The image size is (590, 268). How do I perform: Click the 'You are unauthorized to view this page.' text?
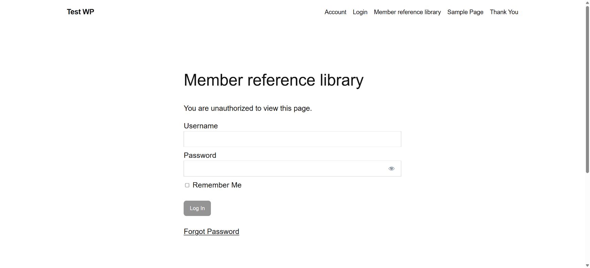click(x=248, y=108)
